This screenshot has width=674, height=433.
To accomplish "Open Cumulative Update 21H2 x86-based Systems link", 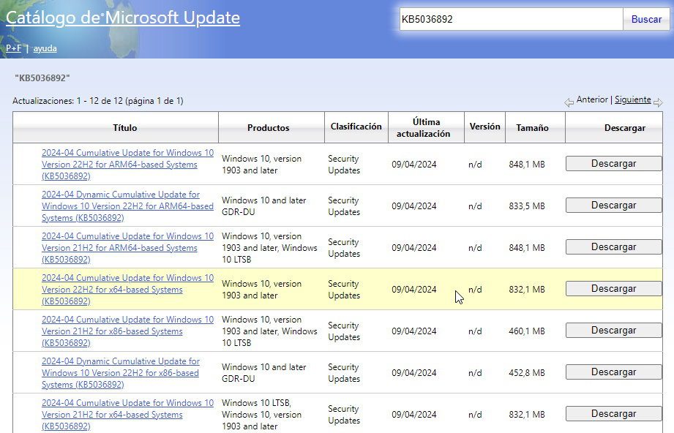I will pos(127,331).
